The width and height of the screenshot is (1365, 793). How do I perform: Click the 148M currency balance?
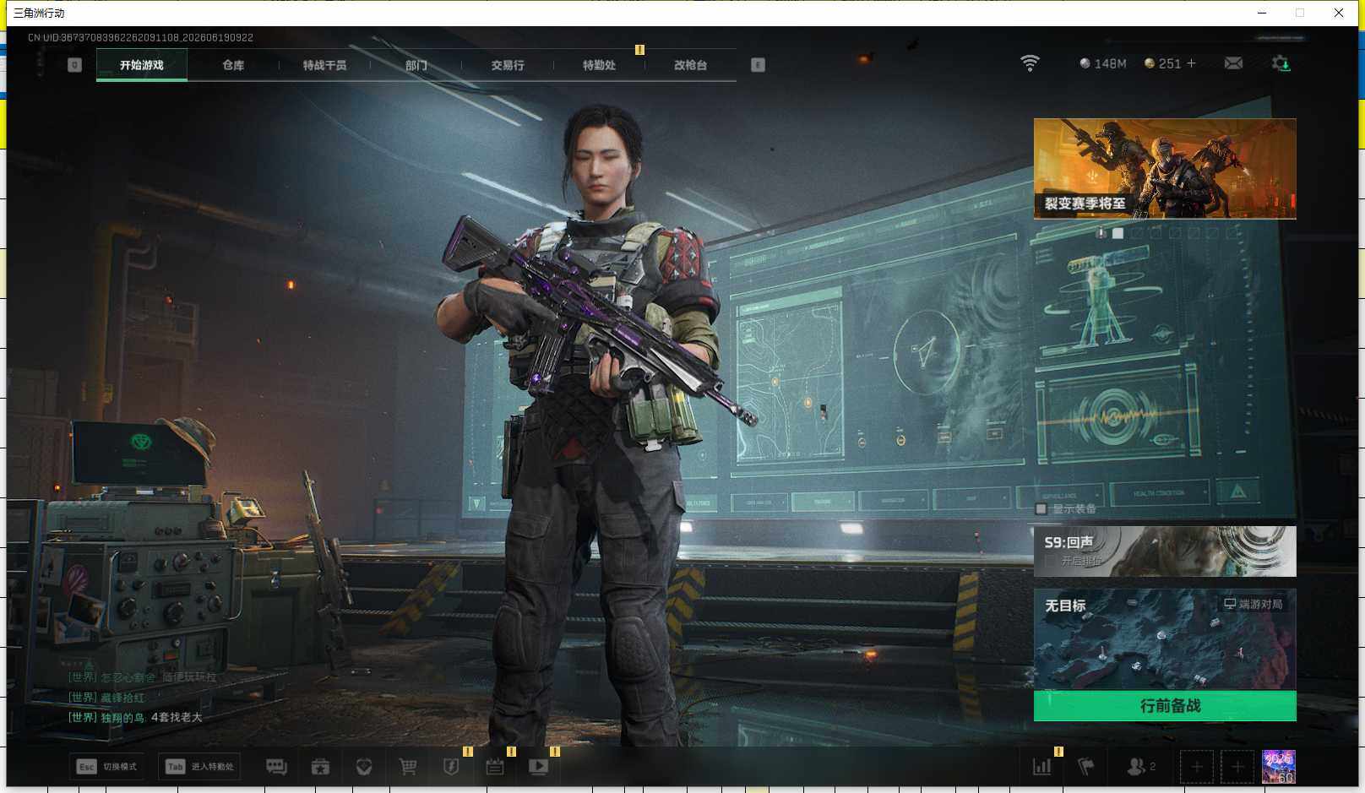point(1103,63)
